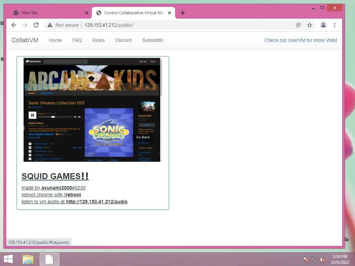The image size is (355, 266).
Task: Click the reboot chrome with !reboot text
Action: (x=51, y=195)
